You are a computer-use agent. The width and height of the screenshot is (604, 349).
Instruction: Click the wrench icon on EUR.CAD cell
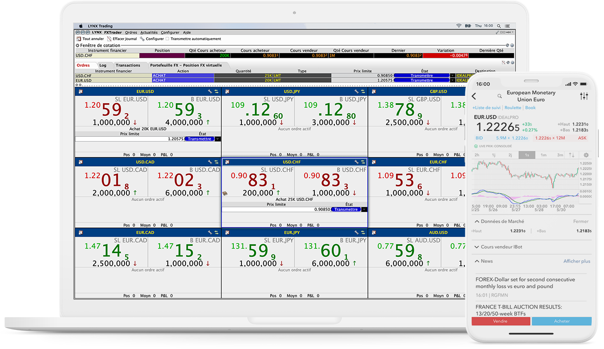(210, 232)
